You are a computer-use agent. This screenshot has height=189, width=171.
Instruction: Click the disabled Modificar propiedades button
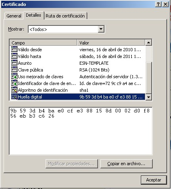tap(71, 164)
